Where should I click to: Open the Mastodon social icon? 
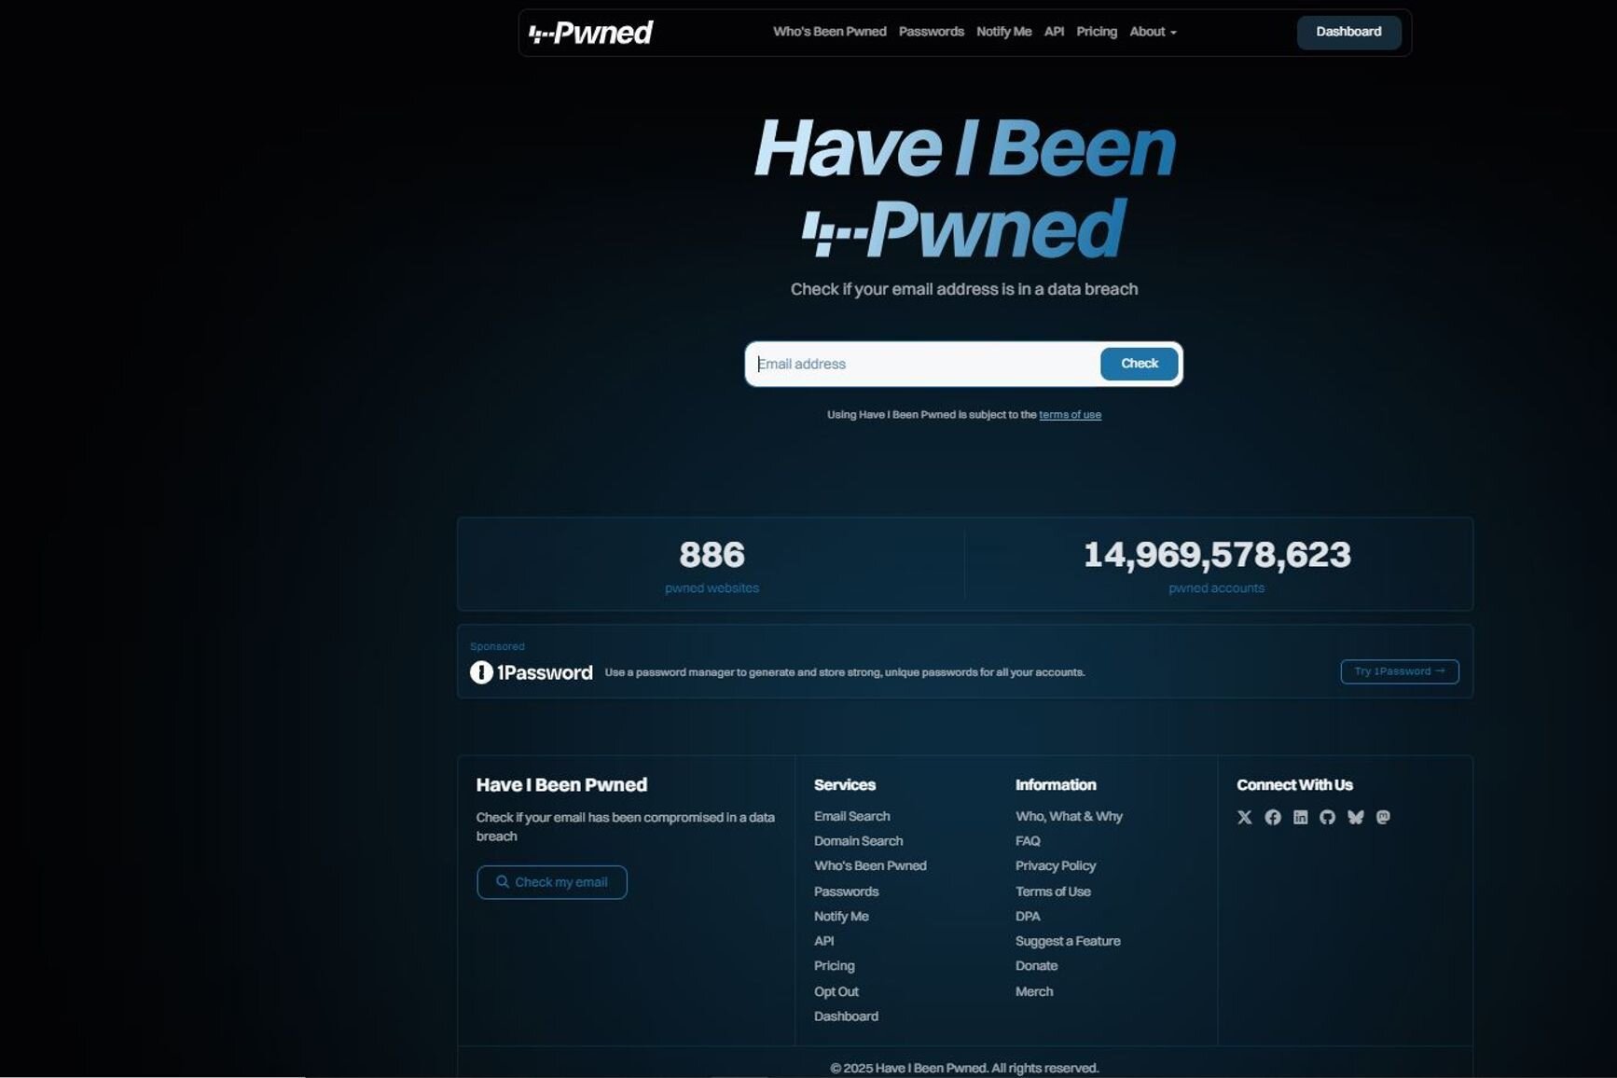pos(1383,817)
